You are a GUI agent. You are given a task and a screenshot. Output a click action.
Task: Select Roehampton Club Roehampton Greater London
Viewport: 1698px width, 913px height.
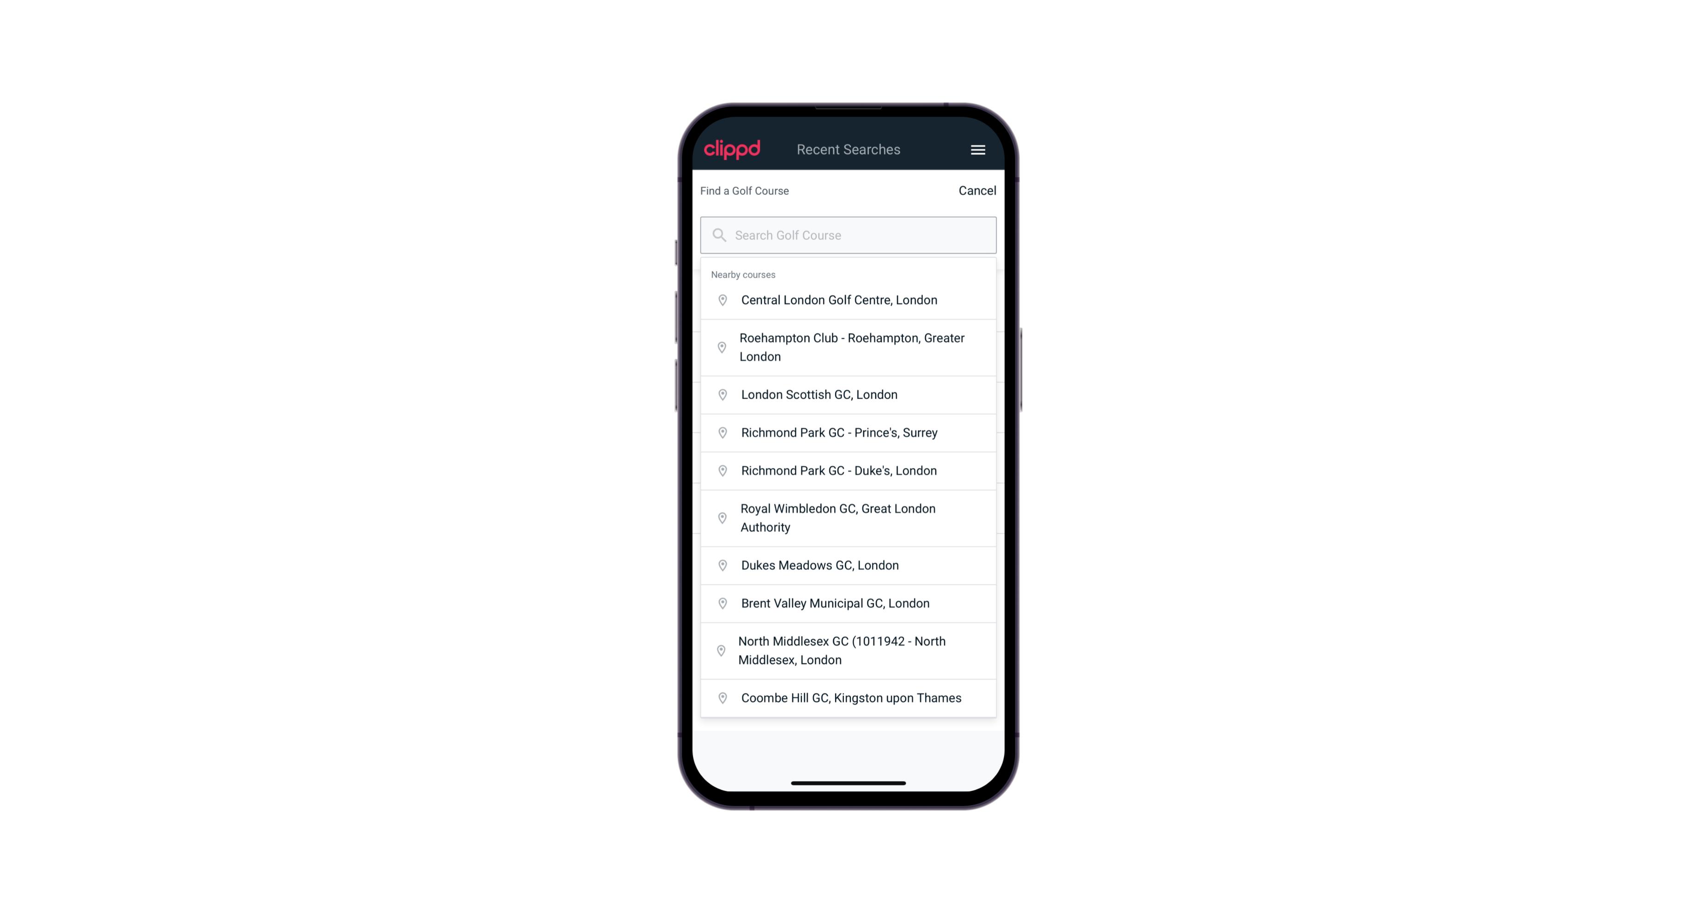coord(848,347)
